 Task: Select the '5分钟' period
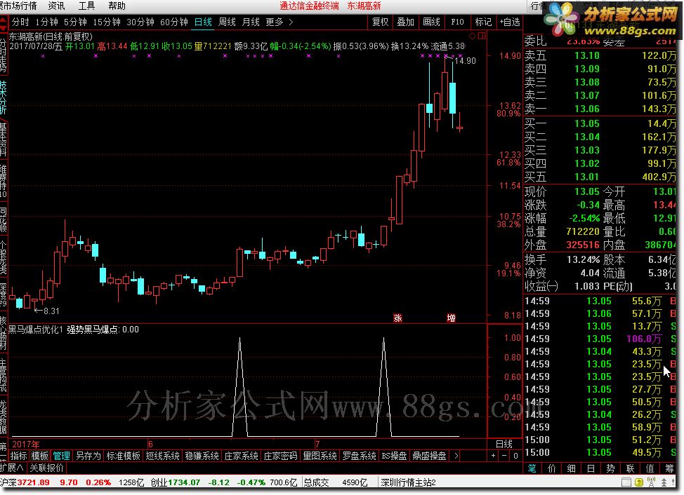tap(75, 22)
